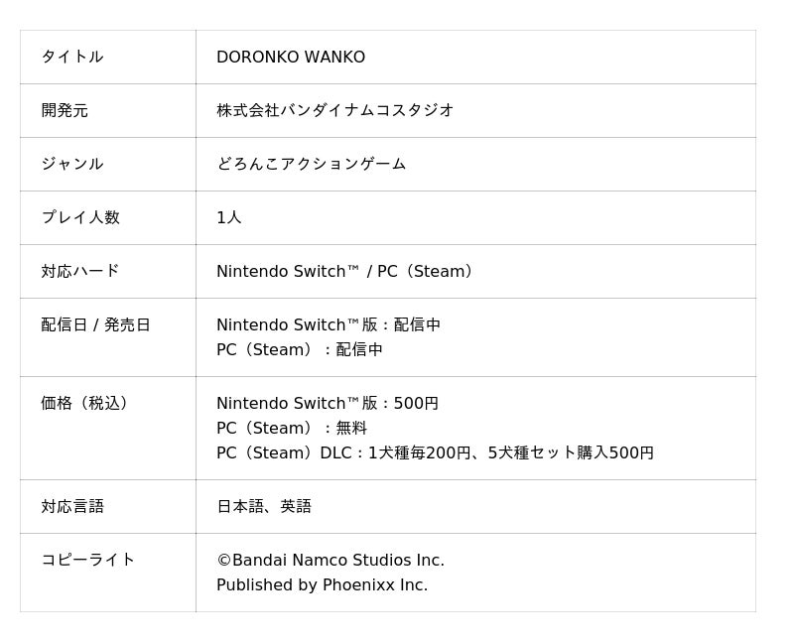Click the developer name 株式会社バンダイナムコスタジオ
Viewport: 794px width, 642px height.
335,111
